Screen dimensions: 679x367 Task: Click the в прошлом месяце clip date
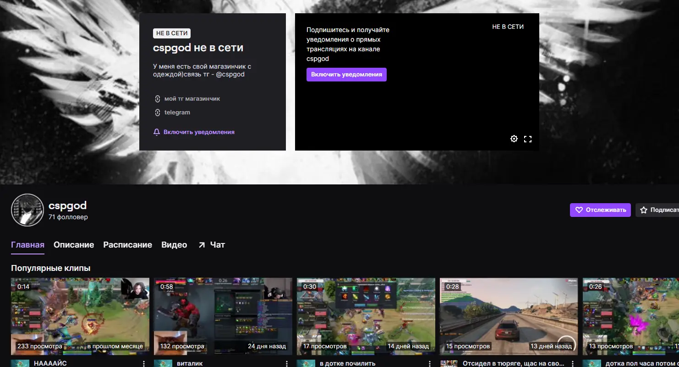pos(115,346)
